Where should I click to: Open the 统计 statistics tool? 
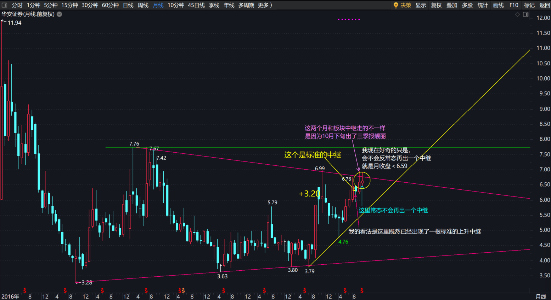point(483,5)
